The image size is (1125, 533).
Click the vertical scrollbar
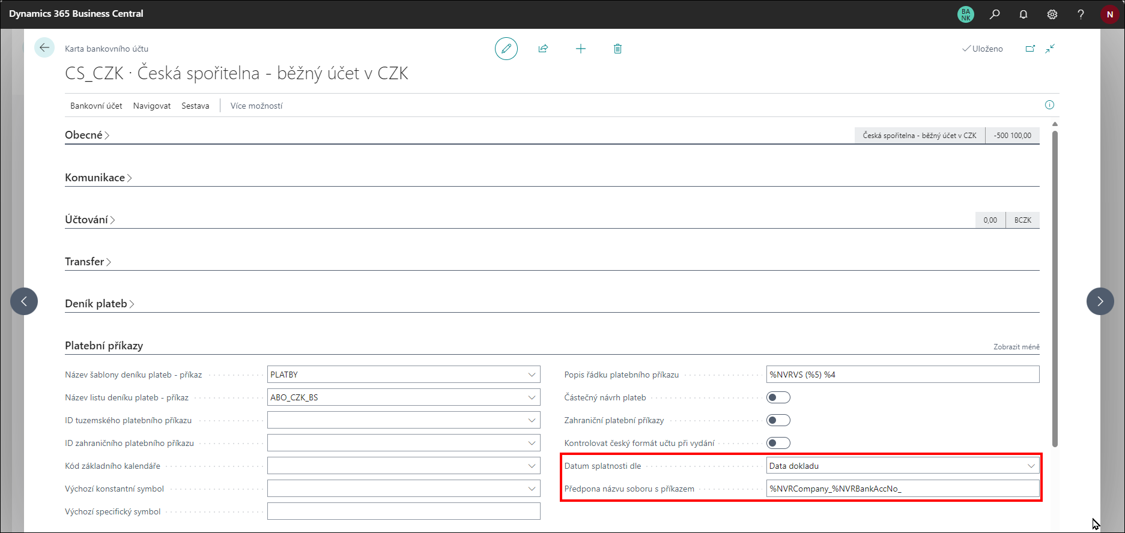click(1055, 288)
